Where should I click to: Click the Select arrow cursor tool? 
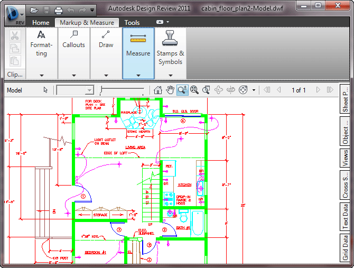[45, 90]
